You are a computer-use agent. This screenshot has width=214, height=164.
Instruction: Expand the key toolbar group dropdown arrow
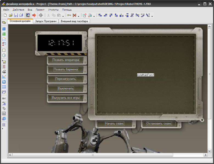(x=78, y=16)
